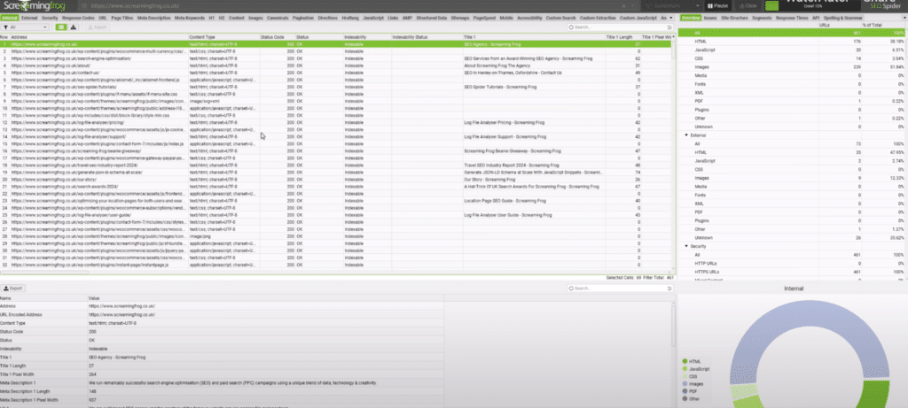Viewport: 908px width, 408px height.
Task: Open the Canonicals tab
Action: 278,18
